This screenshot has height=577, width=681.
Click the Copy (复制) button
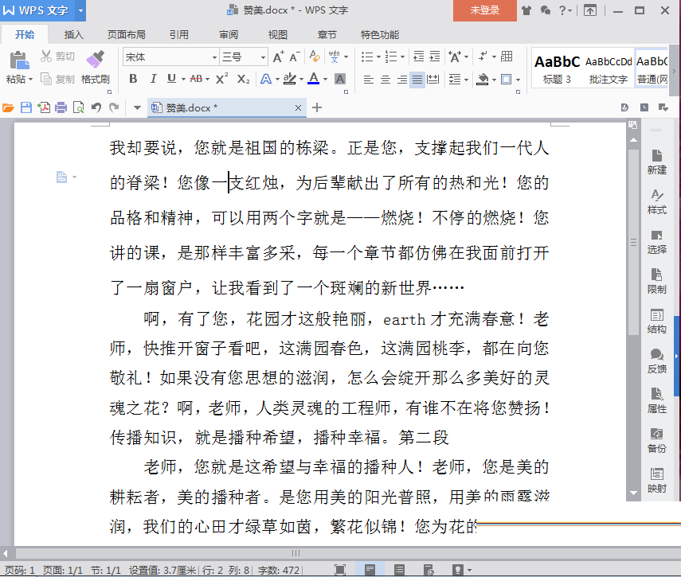[x=57, y=79]
